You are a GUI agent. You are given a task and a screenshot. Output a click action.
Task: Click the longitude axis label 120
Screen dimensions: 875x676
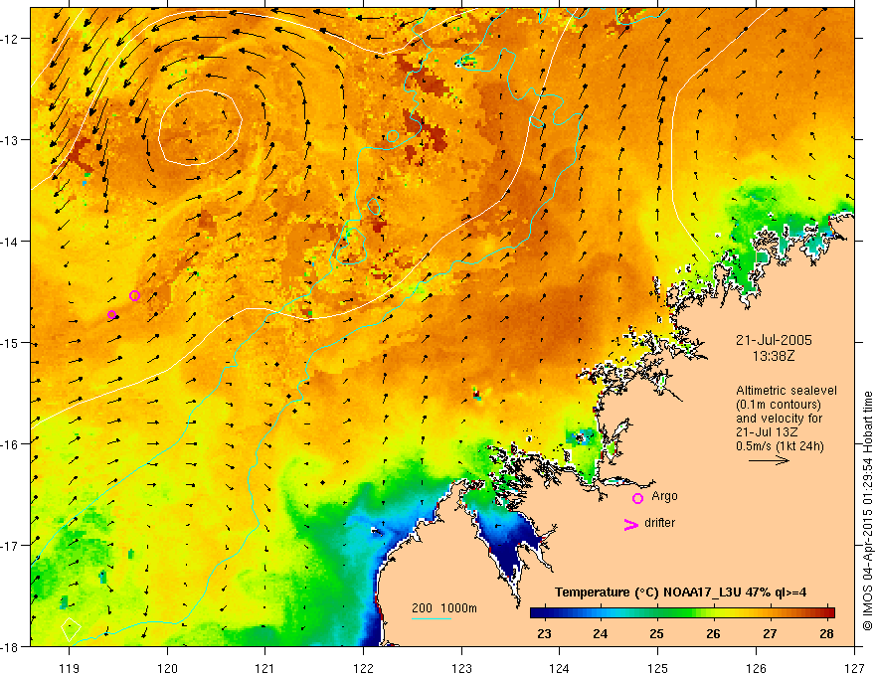point(167,668)
